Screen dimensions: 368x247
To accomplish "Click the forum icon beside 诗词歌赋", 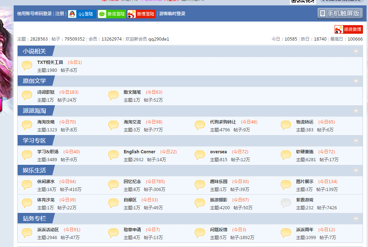I will click(27, 95).
